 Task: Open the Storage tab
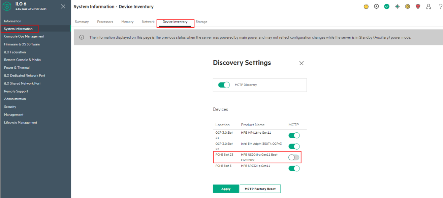201,22
